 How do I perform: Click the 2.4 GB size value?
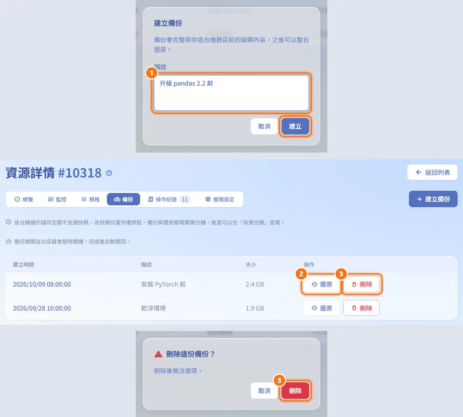tap(255, 284)
